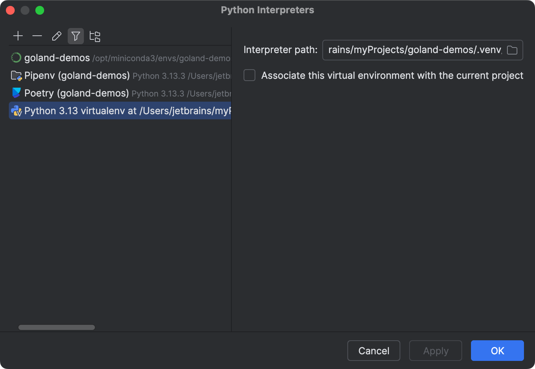The height and width of the screenshot is (369, 535).
Task: Apply changes without closing dialog
Action: click(x=435, y=351)
